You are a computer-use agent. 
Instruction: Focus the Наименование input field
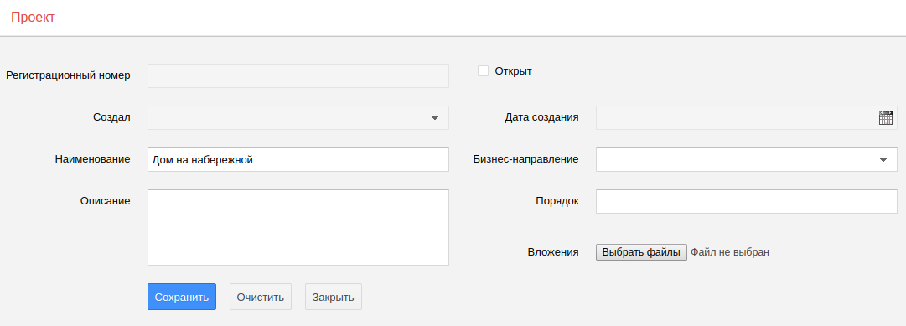[298, 159]
